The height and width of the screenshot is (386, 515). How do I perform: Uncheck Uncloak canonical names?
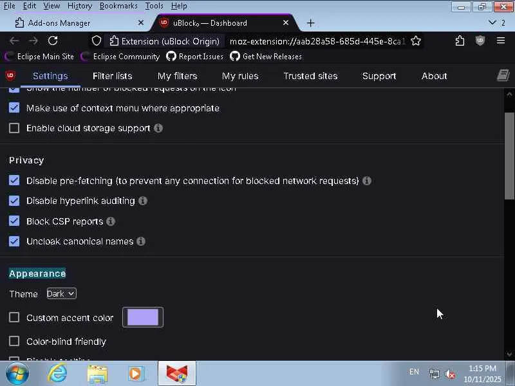coord(14,241)
